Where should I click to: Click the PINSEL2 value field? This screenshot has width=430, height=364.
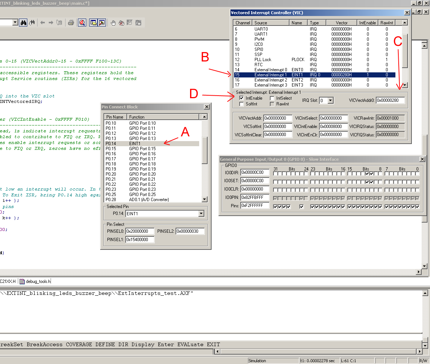point(190,231)
